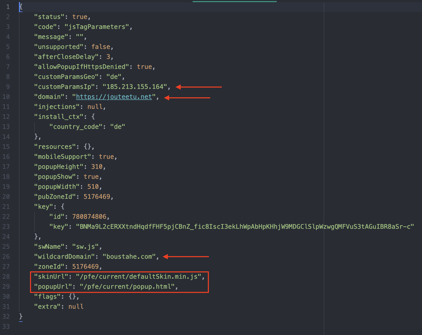Click the id value 780874806

(89, 217)
